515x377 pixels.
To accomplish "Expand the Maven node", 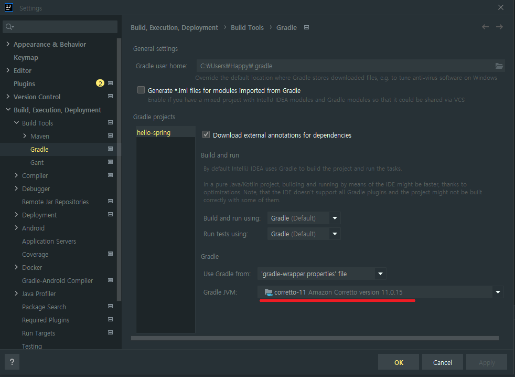I will (25, 136).
